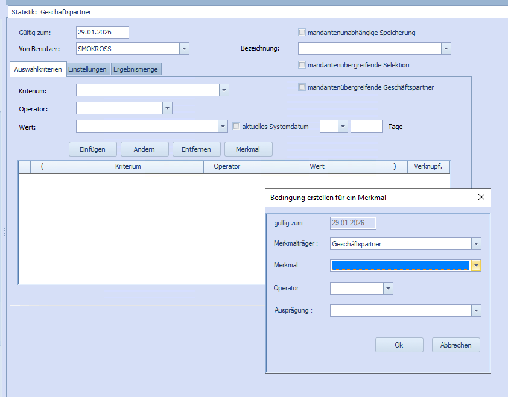This screenshot has height=397, width=508.
Task: Check mandantenübergreifende Geschäftspartner option
Action: pyautogui.click(x=302, y=87)
